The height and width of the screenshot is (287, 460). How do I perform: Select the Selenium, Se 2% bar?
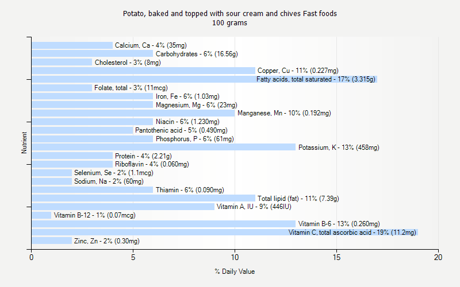point(52,173)
